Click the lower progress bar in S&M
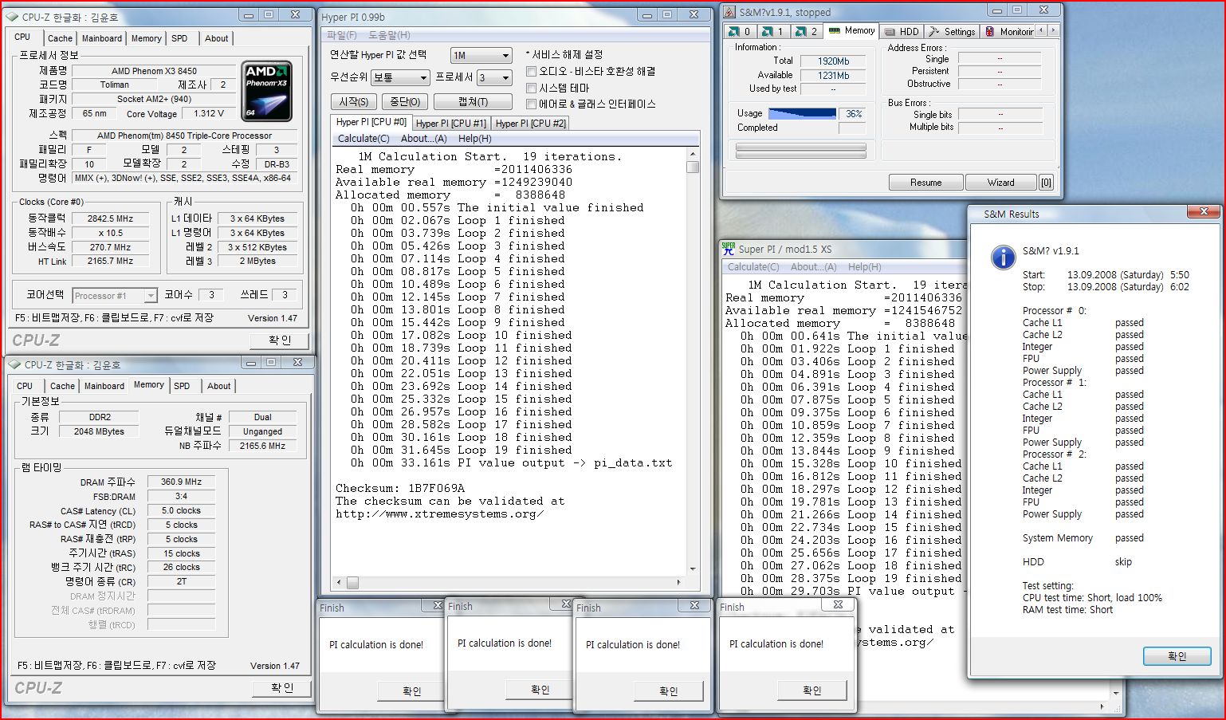The height and width of the screenshot is (720, 1226). pos(800,155)
